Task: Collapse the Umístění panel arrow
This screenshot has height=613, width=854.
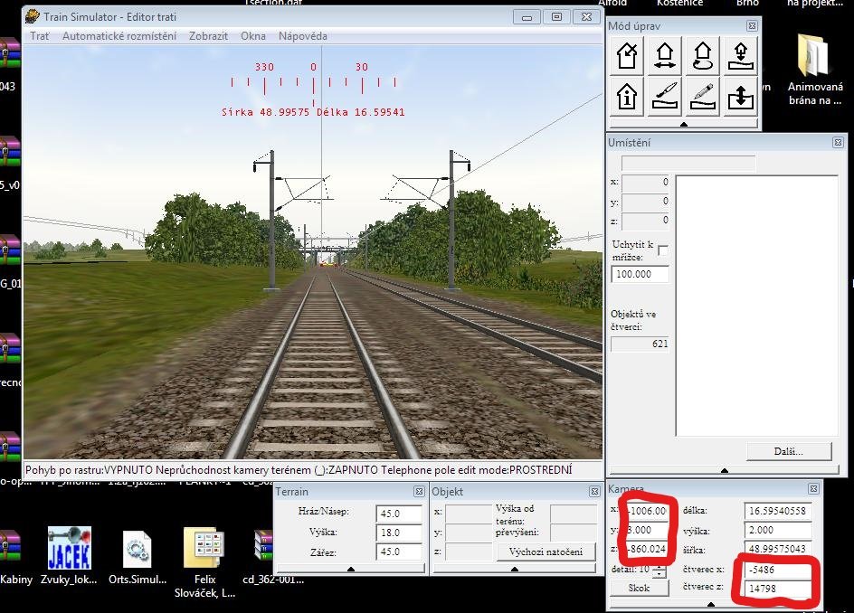Action: tap(725, 470)
